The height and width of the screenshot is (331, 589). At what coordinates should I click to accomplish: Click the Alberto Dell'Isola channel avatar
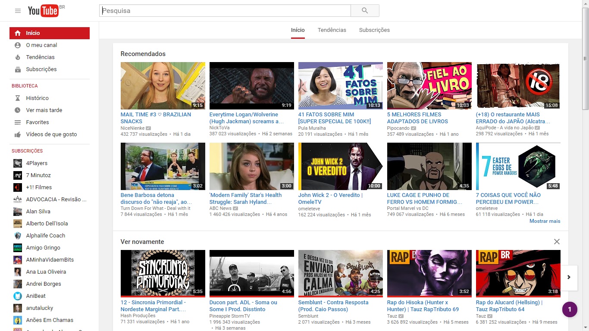(18, 224)
